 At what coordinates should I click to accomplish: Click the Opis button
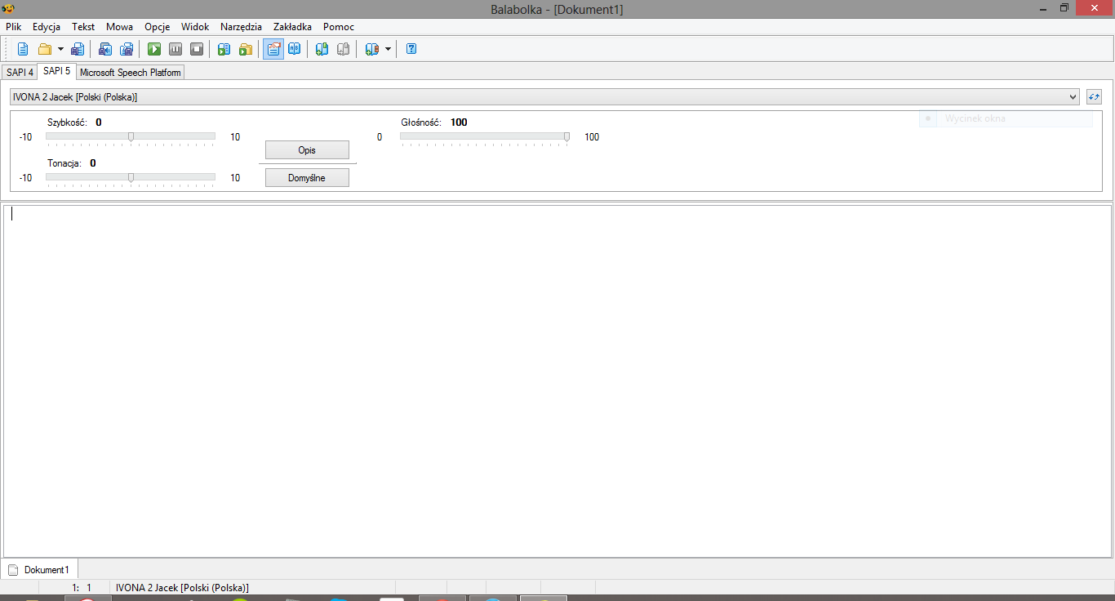(x=307, y=150)
